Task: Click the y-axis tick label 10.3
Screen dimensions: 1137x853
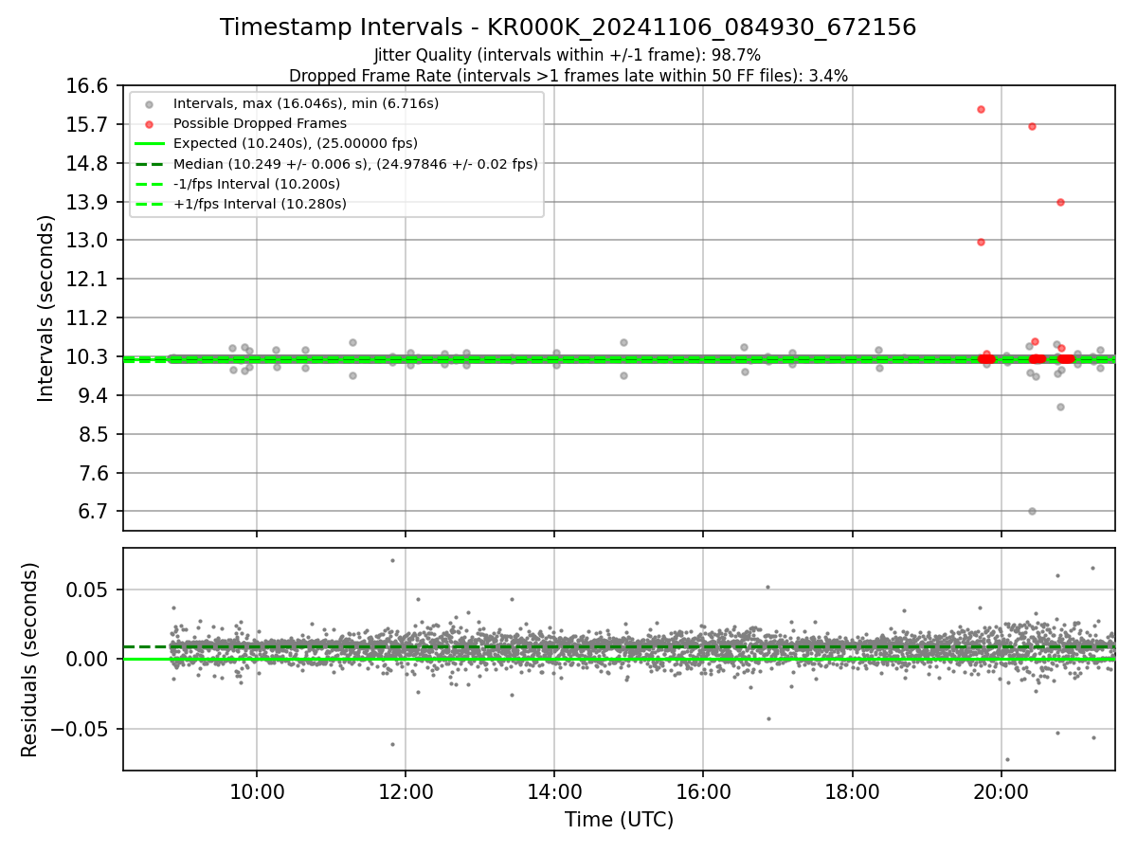Action: 89,357
